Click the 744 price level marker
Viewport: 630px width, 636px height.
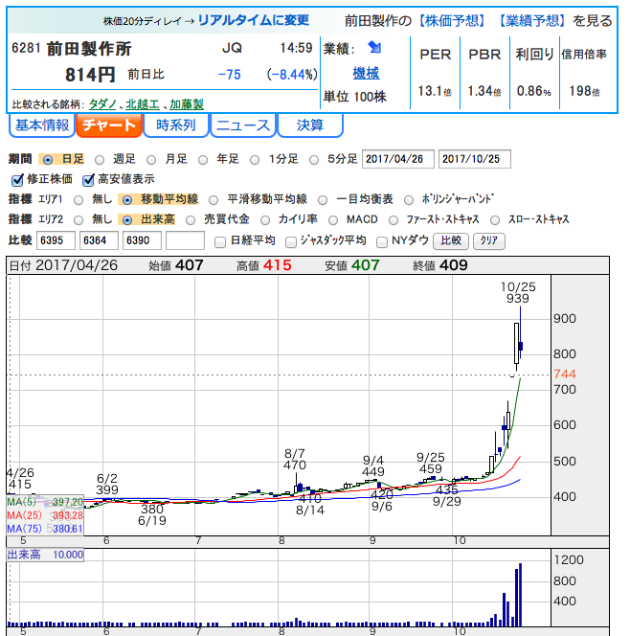click(x=565, y=374)
